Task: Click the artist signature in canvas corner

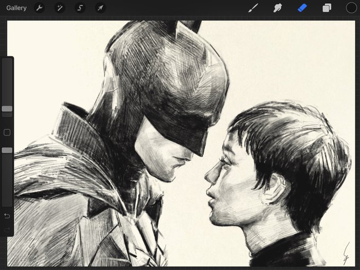Action: (346, 254)
